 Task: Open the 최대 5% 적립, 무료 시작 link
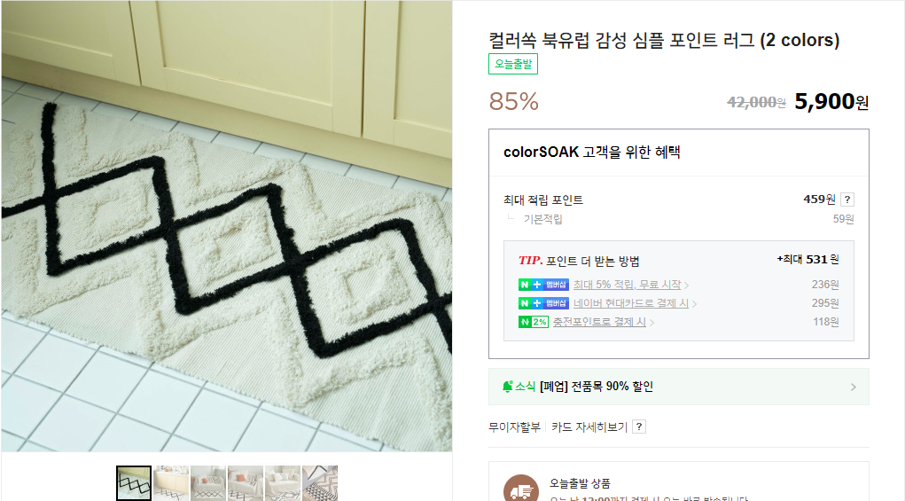(627, 285)
